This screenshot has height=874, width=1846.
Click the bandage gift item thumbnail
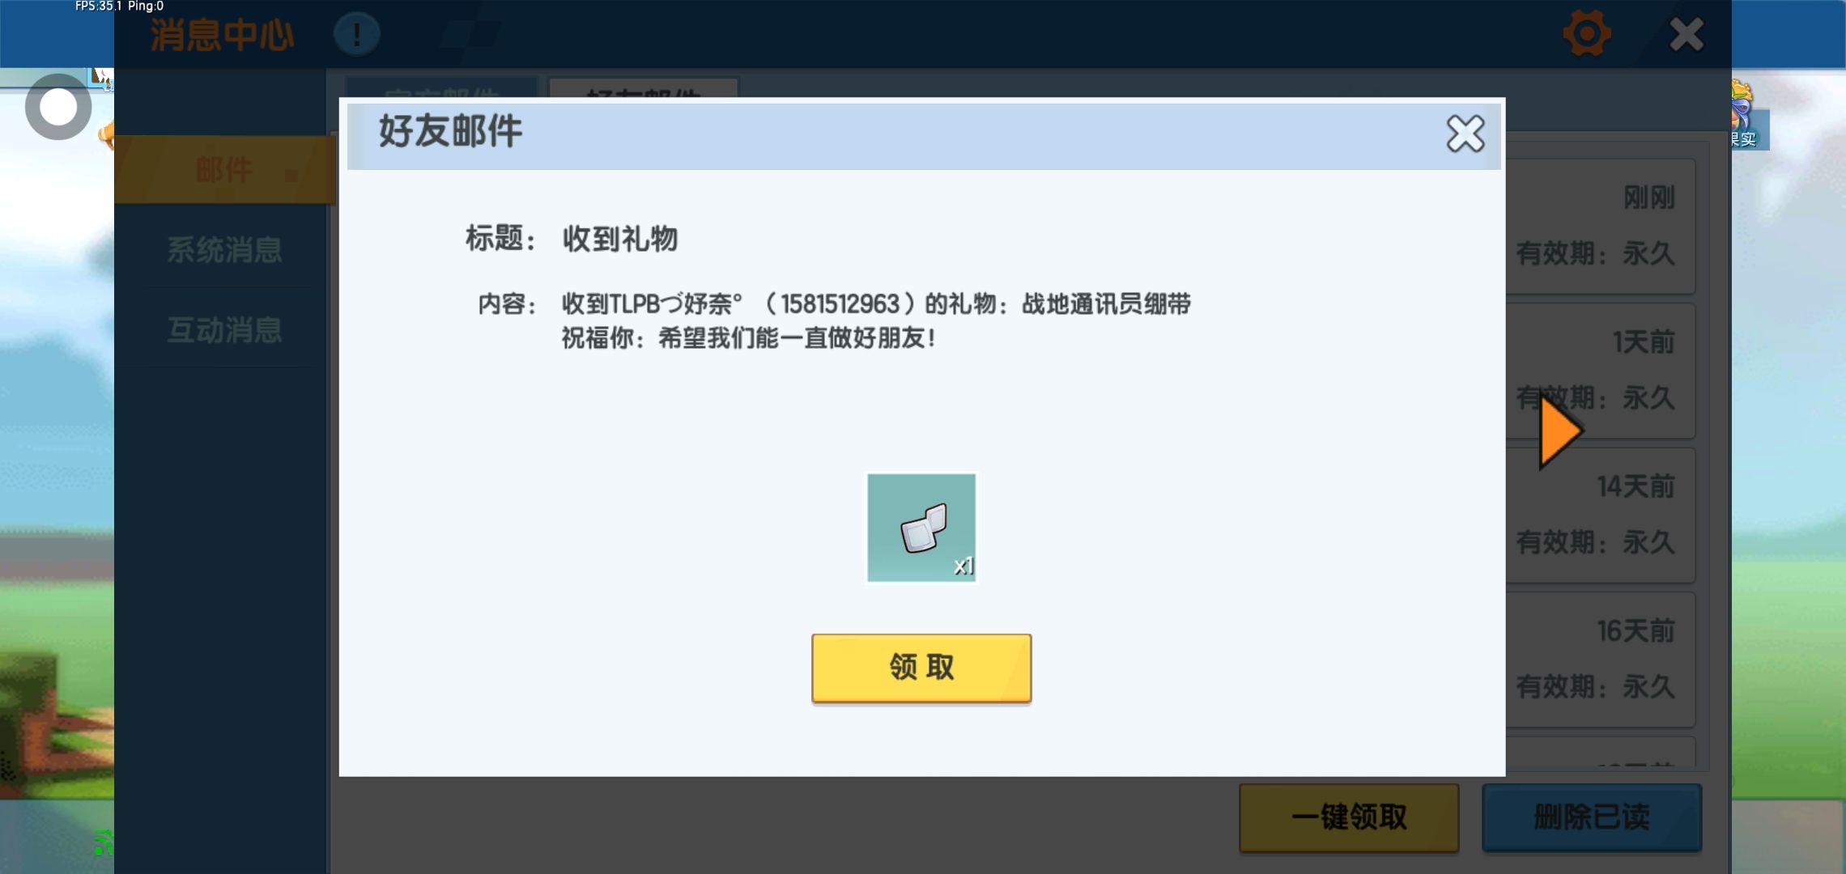point(921,528)
